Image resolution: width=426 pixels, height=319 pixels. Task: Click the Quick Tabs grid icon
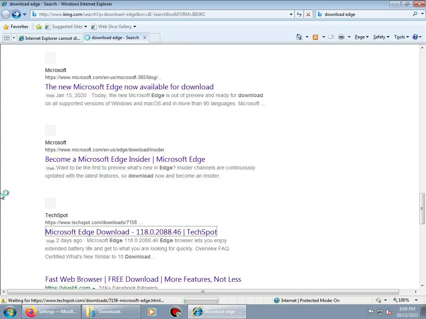tap(7, 38)
